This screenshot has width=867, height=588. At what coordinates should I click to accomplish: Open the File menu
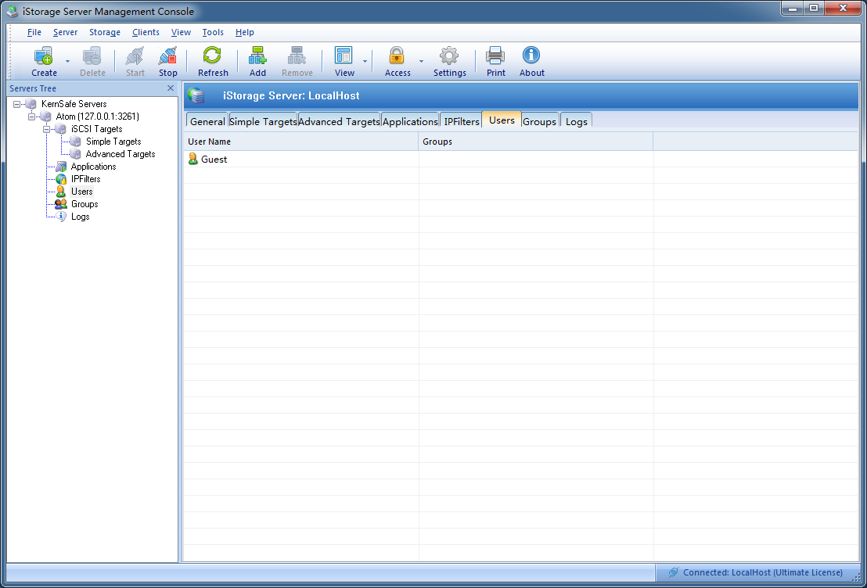pyautogui.click(x=34, y=33)
